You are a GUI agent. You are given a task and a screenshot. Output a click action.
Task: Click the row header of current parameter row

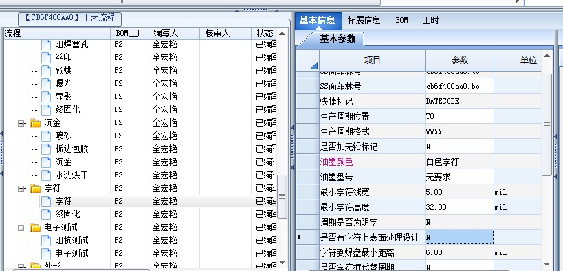pos(307,237)
